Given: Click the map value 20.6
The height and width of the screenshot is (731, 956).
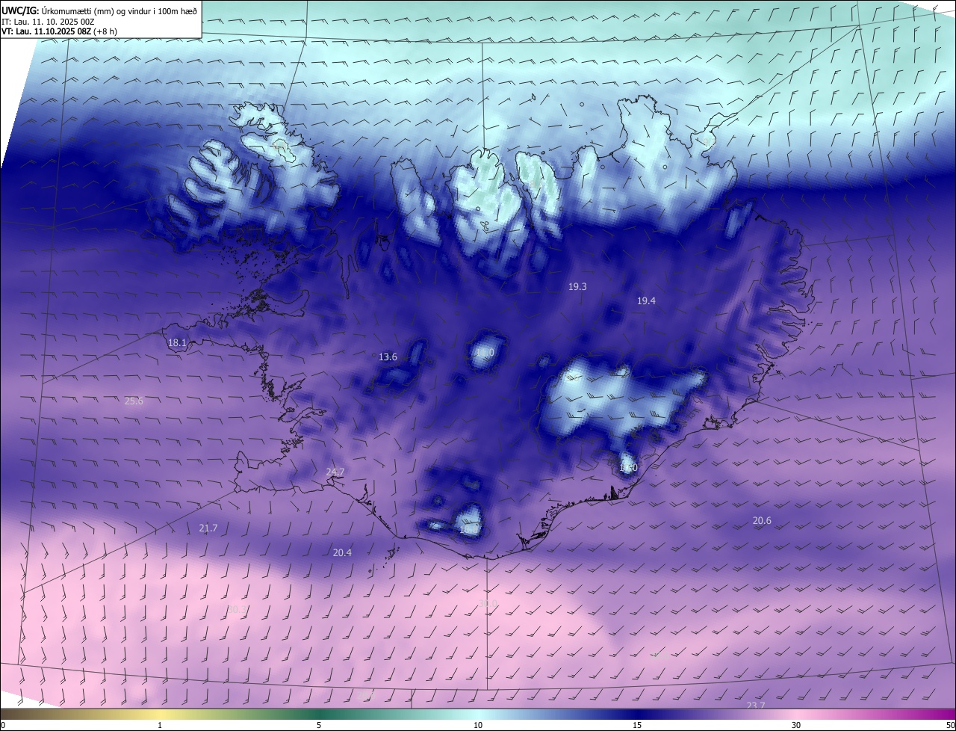Looking at the screenshot, I should tap(762, 520).
